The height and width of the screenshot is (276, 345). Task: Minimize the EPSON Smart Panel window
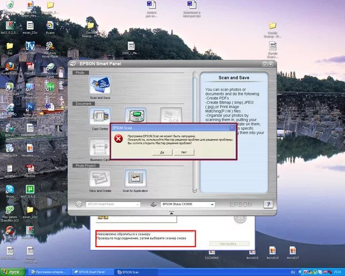pyautogui.click(x=265, y=64)
